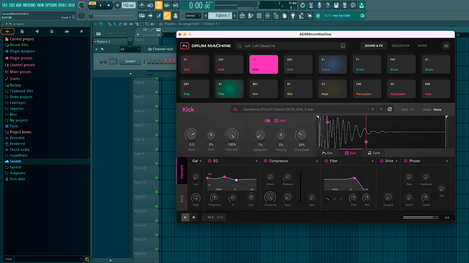The height and width of the screenshot is (263, 469).
Task: Switch to SEQUENCER tab
Action: [400, 46]
